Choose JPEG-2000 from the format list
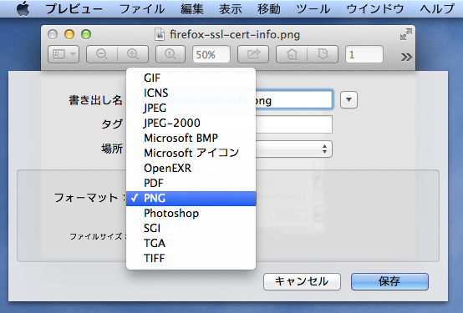 [191, 123]
